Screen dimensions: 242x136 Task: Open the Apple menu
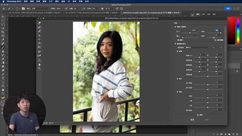tap(3, 2)
